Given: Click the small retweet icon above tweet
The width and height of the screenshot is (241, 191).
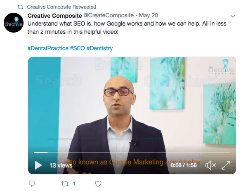Looking at the screenshot, I should coord(21,7).
